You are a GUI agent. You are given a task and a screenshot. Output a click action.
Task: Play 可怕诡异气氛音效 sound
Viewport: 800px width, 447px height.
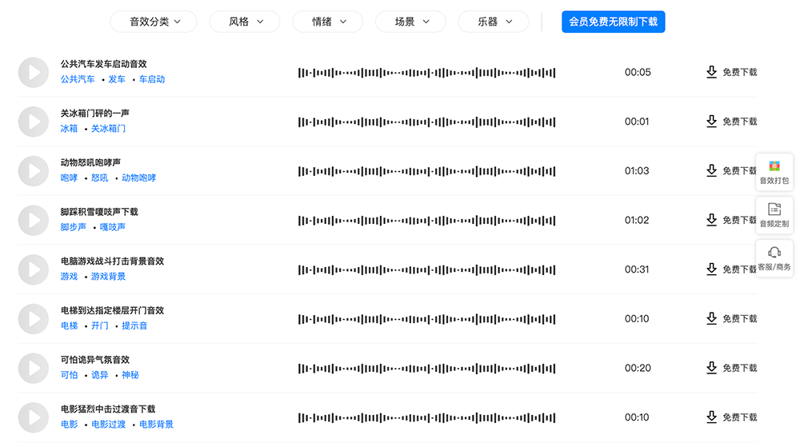coord(33,368)
